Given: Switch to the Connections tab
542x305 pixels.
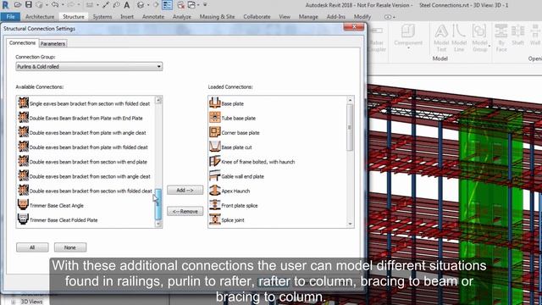Looking at the screenshot, I should pos(22,43).
